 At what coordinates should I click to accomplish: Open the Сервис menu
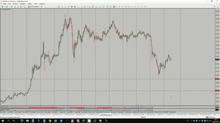pyautogui.click(x=30, y=4)
